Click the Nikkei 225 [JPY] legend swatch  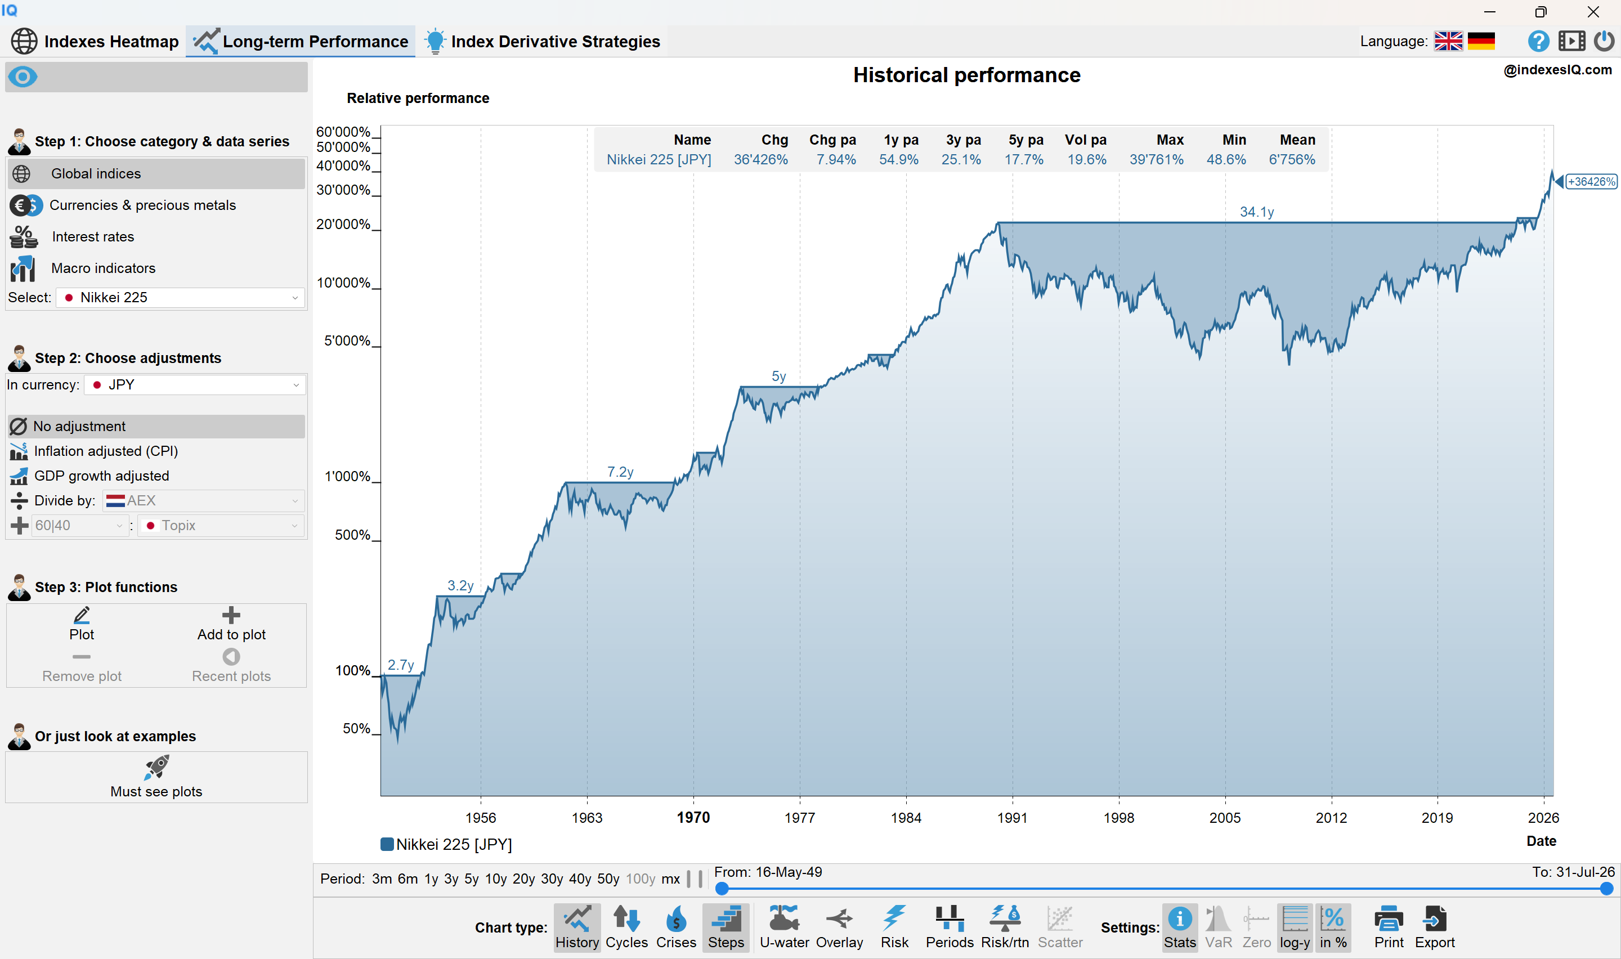coord(387,844)
